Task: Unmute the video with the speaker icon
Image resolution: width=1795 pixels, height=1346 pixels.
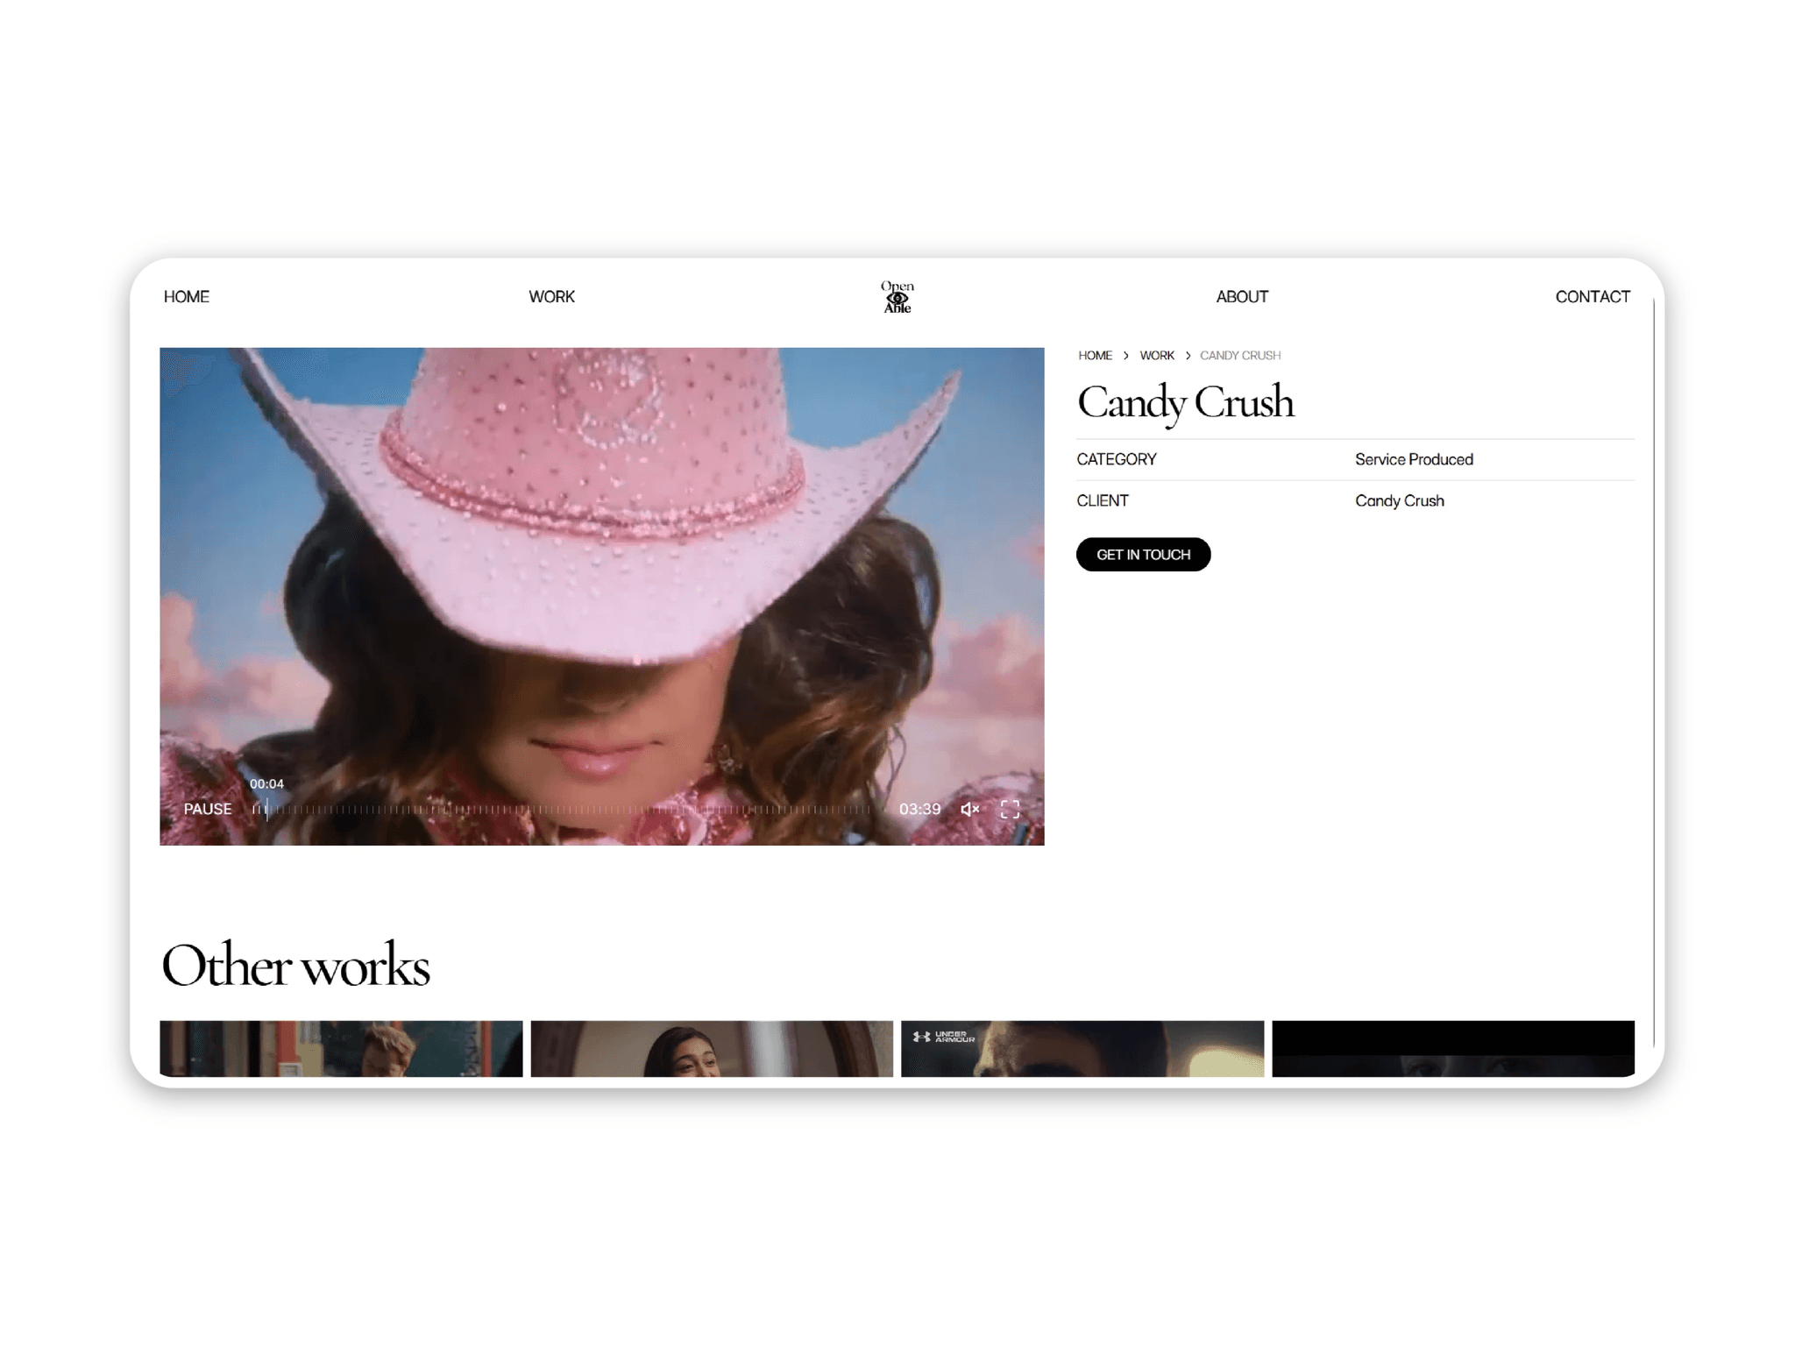Action: coord(969,810)
